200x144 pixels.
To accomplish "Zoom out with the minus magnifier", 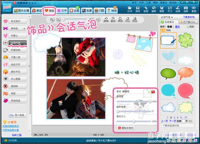I will [58, 20].
